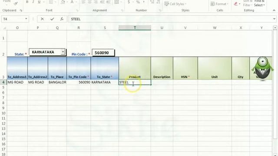Open Cell Styles dropdown
Image resolution: width=278 pixels, height=156 pixels.
coord(175,4)
